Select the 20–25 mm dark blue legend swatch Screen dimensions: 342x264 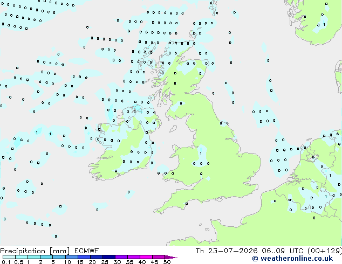(97, 257)
